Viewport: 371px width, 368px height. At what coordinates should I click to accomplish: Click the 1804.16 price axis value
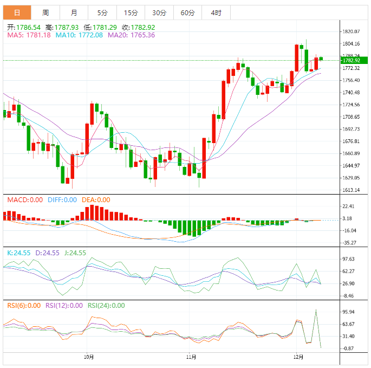pyautogui.click(x=351, y=44)
